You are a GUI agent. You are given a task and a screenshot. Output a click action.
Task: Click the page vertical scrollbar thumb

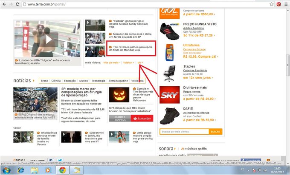pyautogui.click(x=287, y=65)
